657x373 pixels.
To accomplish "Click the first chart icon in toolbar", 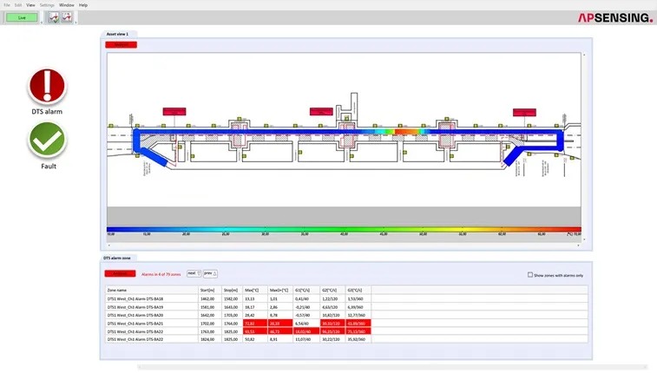I will point(54,17).
